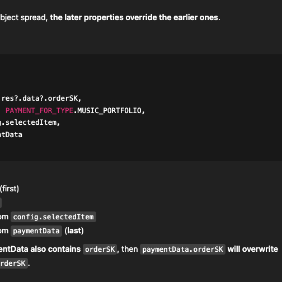Click the ', then' text between chips
The height and width of the screenshot is (282, 282).
click(x=128, y=249)
